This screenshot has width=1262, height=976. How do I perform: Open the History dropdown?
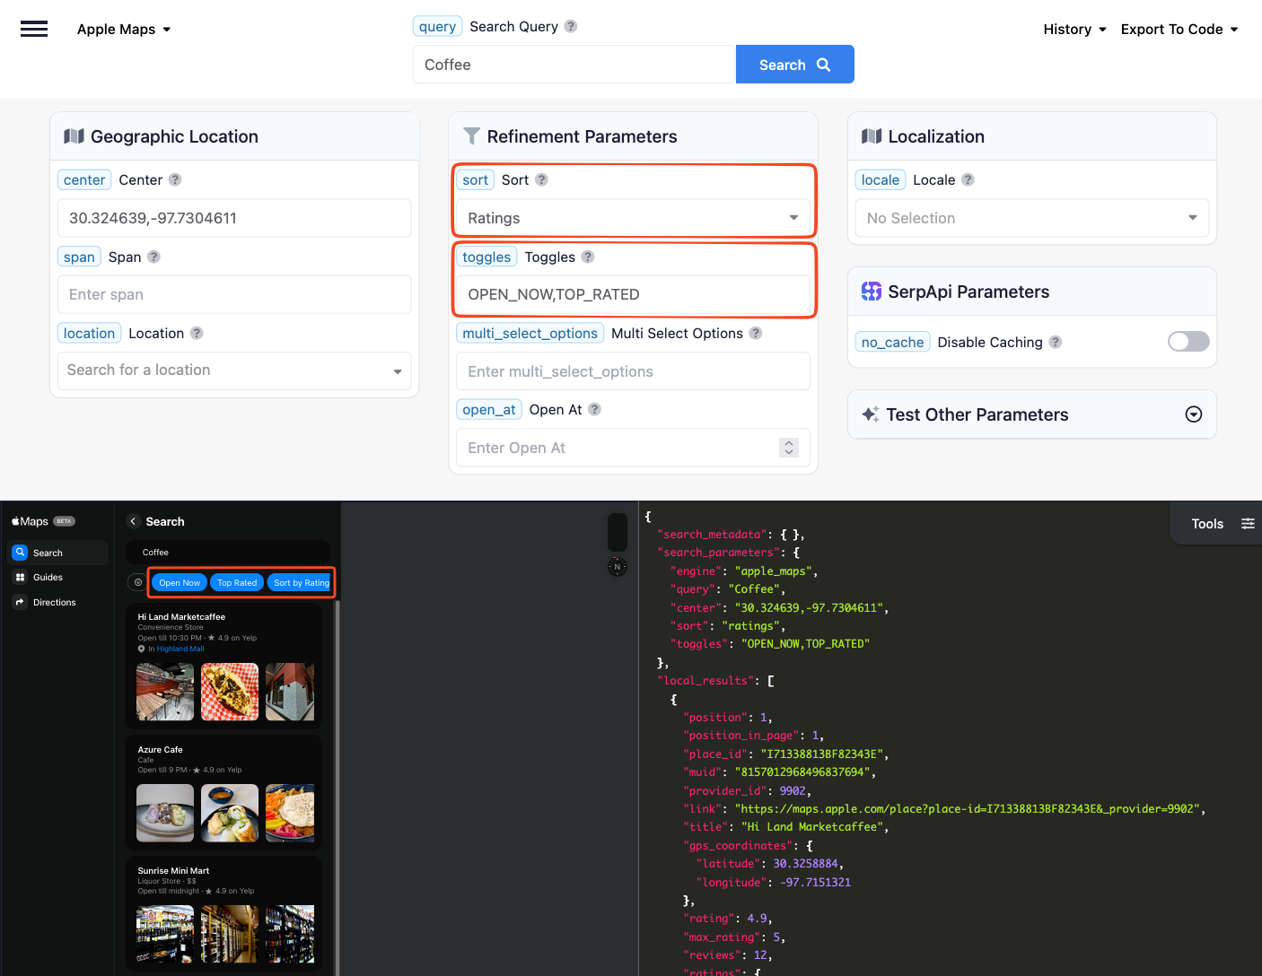point(1074,29)
